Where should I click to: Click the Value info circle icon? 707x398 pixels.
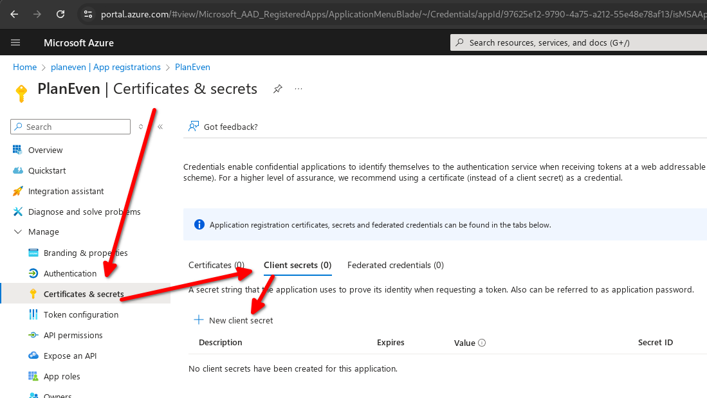[482, 343]
